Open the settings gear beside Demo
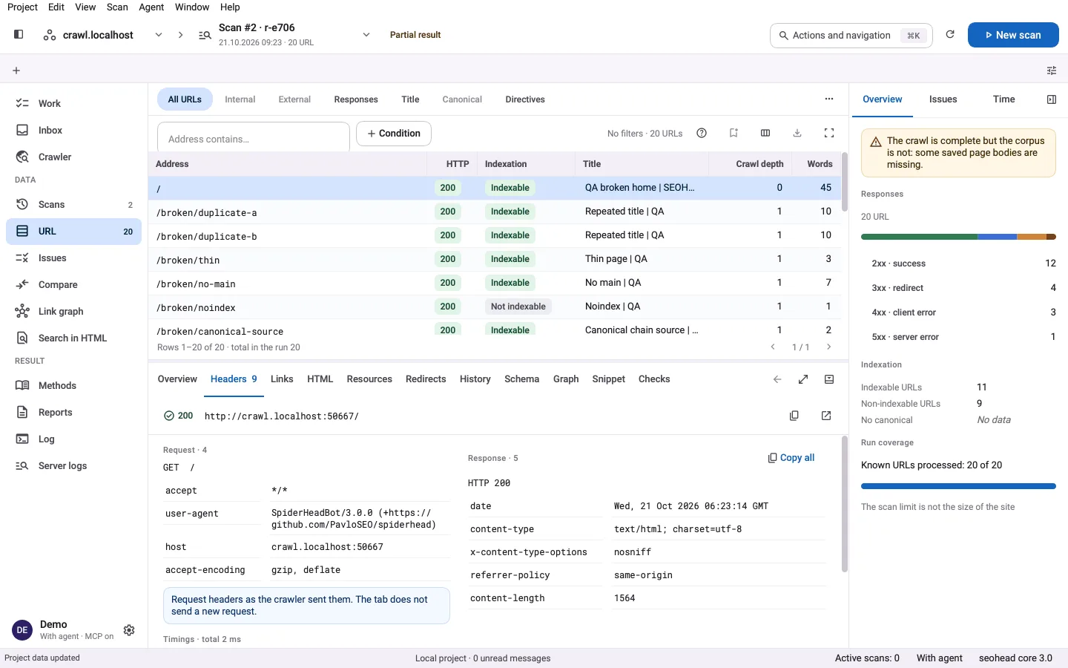The height and width of the screenshot is (668, 1068). click(129, 630)
